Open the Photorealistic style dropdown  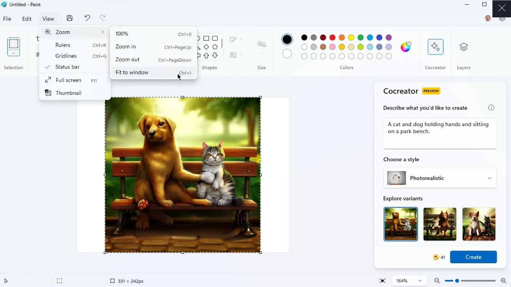[x=440, y=178]
